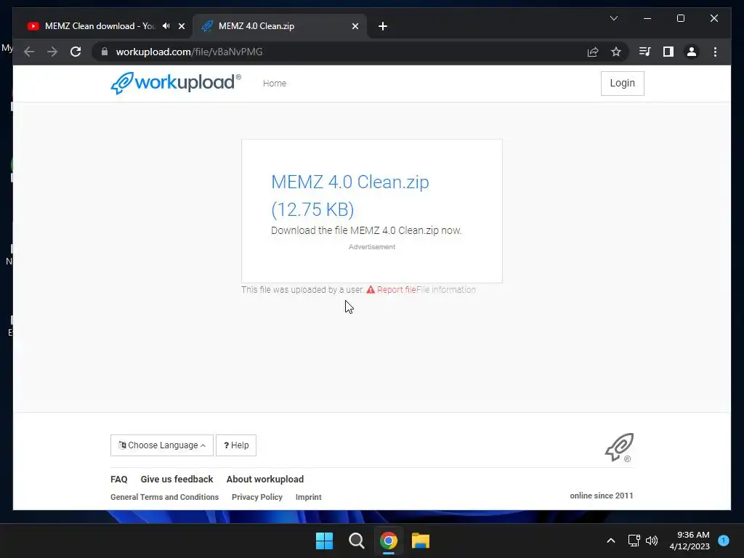Open the Windows Start menu
The height and width of the screenshot is (558, 744).
coord(325,541)
